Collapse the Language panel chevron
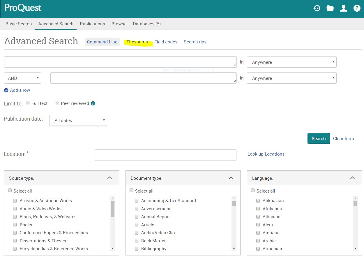364x268 pixels. (x=352, y=178)
